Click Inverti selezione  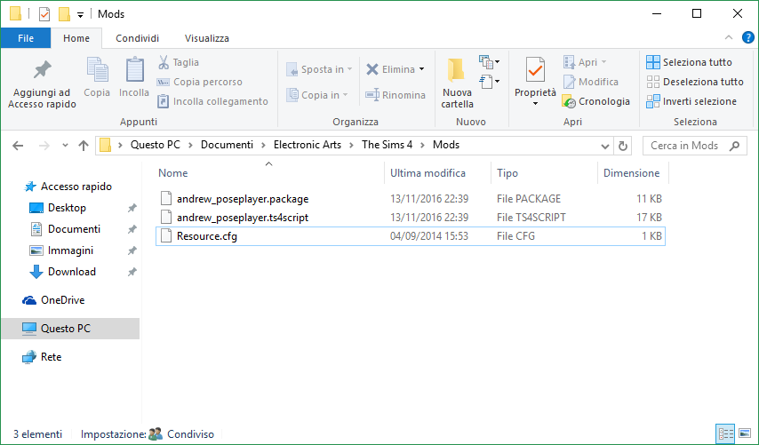click(x=691, y=101)
